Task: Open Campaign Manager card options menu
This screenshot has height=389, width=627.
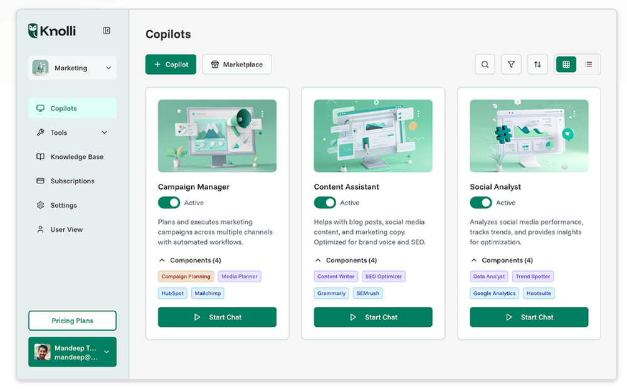Action: pyautogui.click(x=262, y=114)
